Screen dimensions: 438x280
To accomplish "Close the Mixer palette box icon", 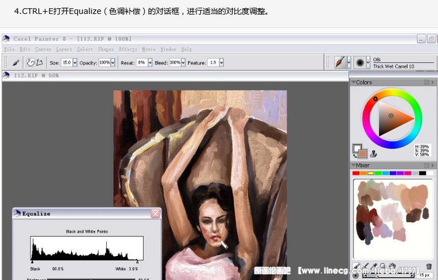I will (x=426, y=165).
